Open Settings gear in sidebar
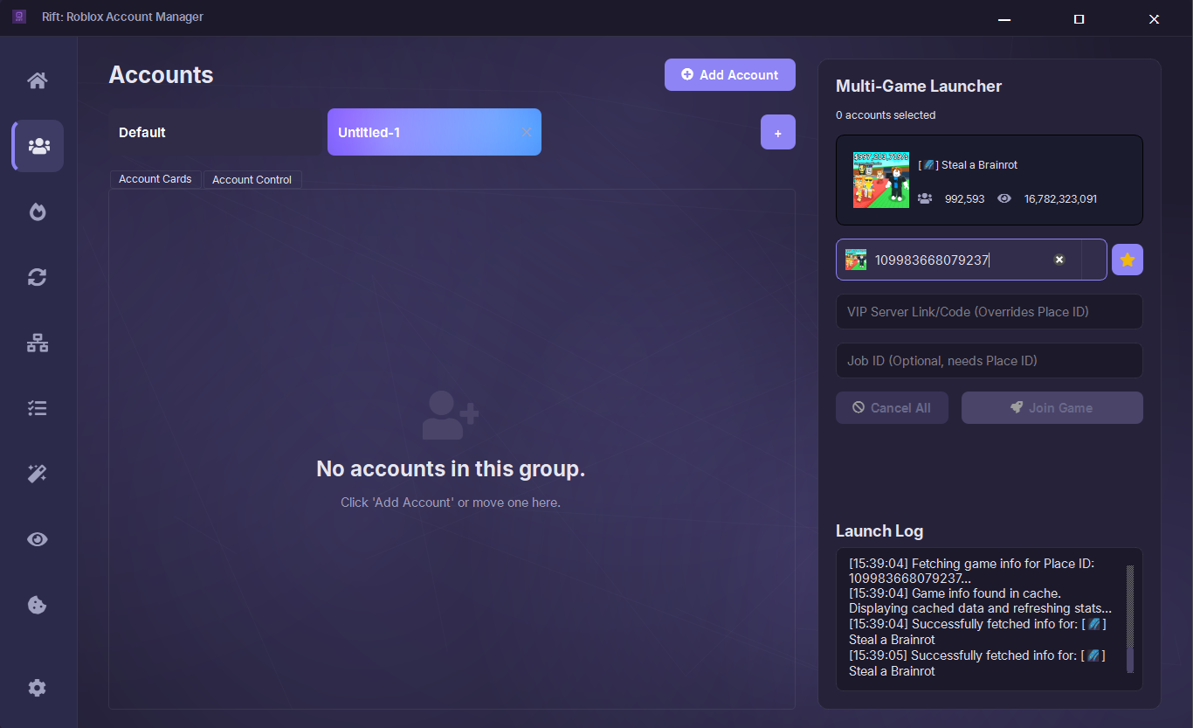Screen dimensions: 1193x728 coord(38,688)
